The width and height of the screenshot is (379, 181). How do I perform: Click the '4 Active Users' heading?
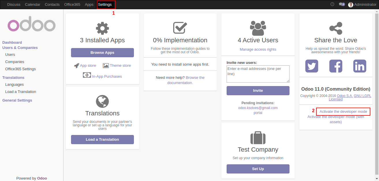click(258, 40)
